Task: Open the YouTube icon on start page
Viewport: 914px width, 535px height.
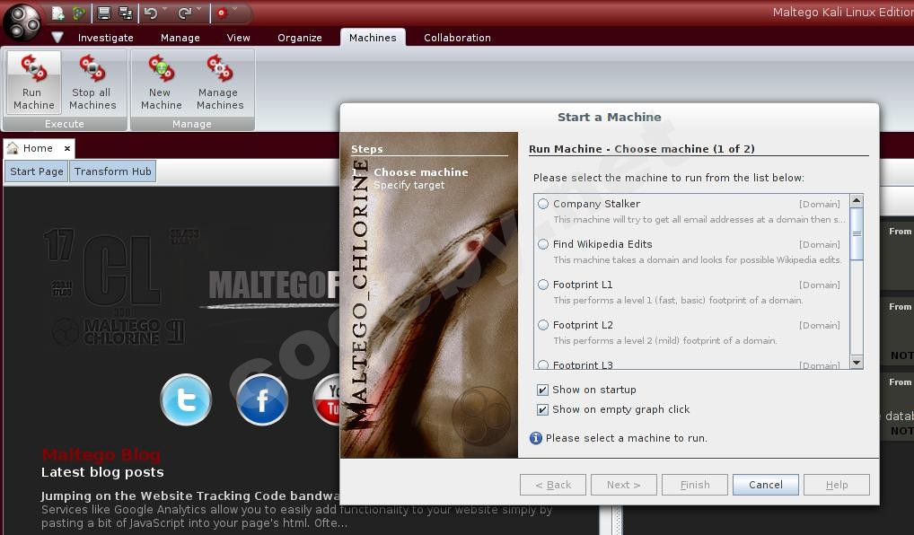Action: tap(327, 399)
